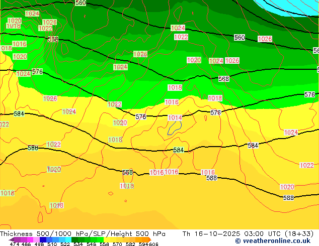319x246 pixels.
Task: Click the purple arrow tip at legend's left end
Action: pyautogui.click(x=12, y=239)
